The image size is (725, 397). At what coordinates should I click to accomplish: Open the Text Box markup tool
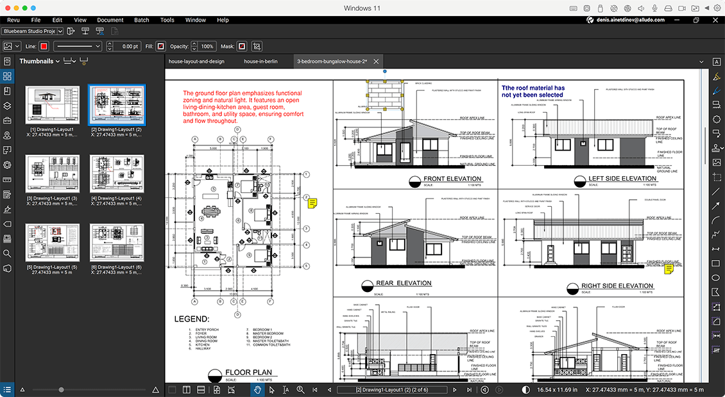click(x=717, y=61)
